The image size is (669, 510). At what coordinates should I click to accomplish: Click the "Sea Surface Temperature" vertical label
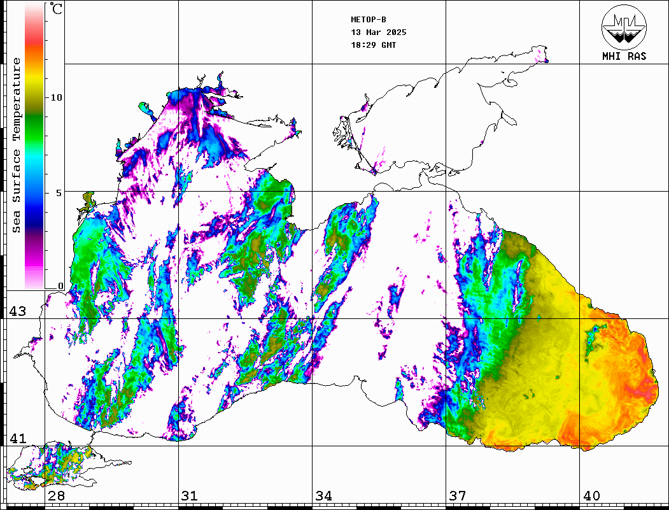(x=16, y=145)
